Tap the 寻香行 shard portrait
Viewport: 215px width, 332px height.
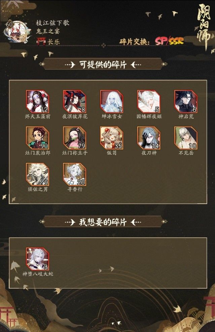click(x=75, y=174)
